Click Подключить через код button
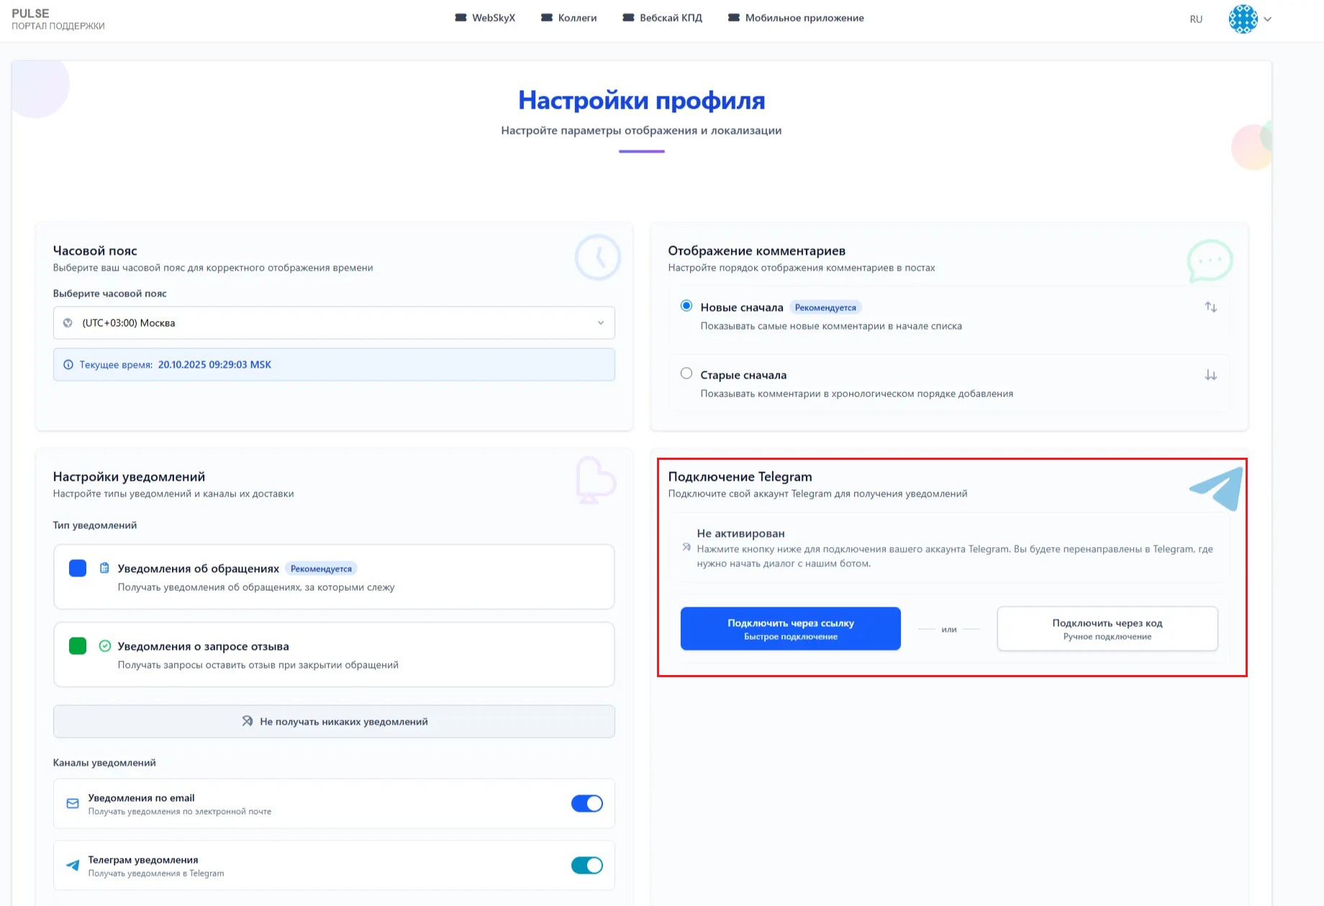 1107,629
